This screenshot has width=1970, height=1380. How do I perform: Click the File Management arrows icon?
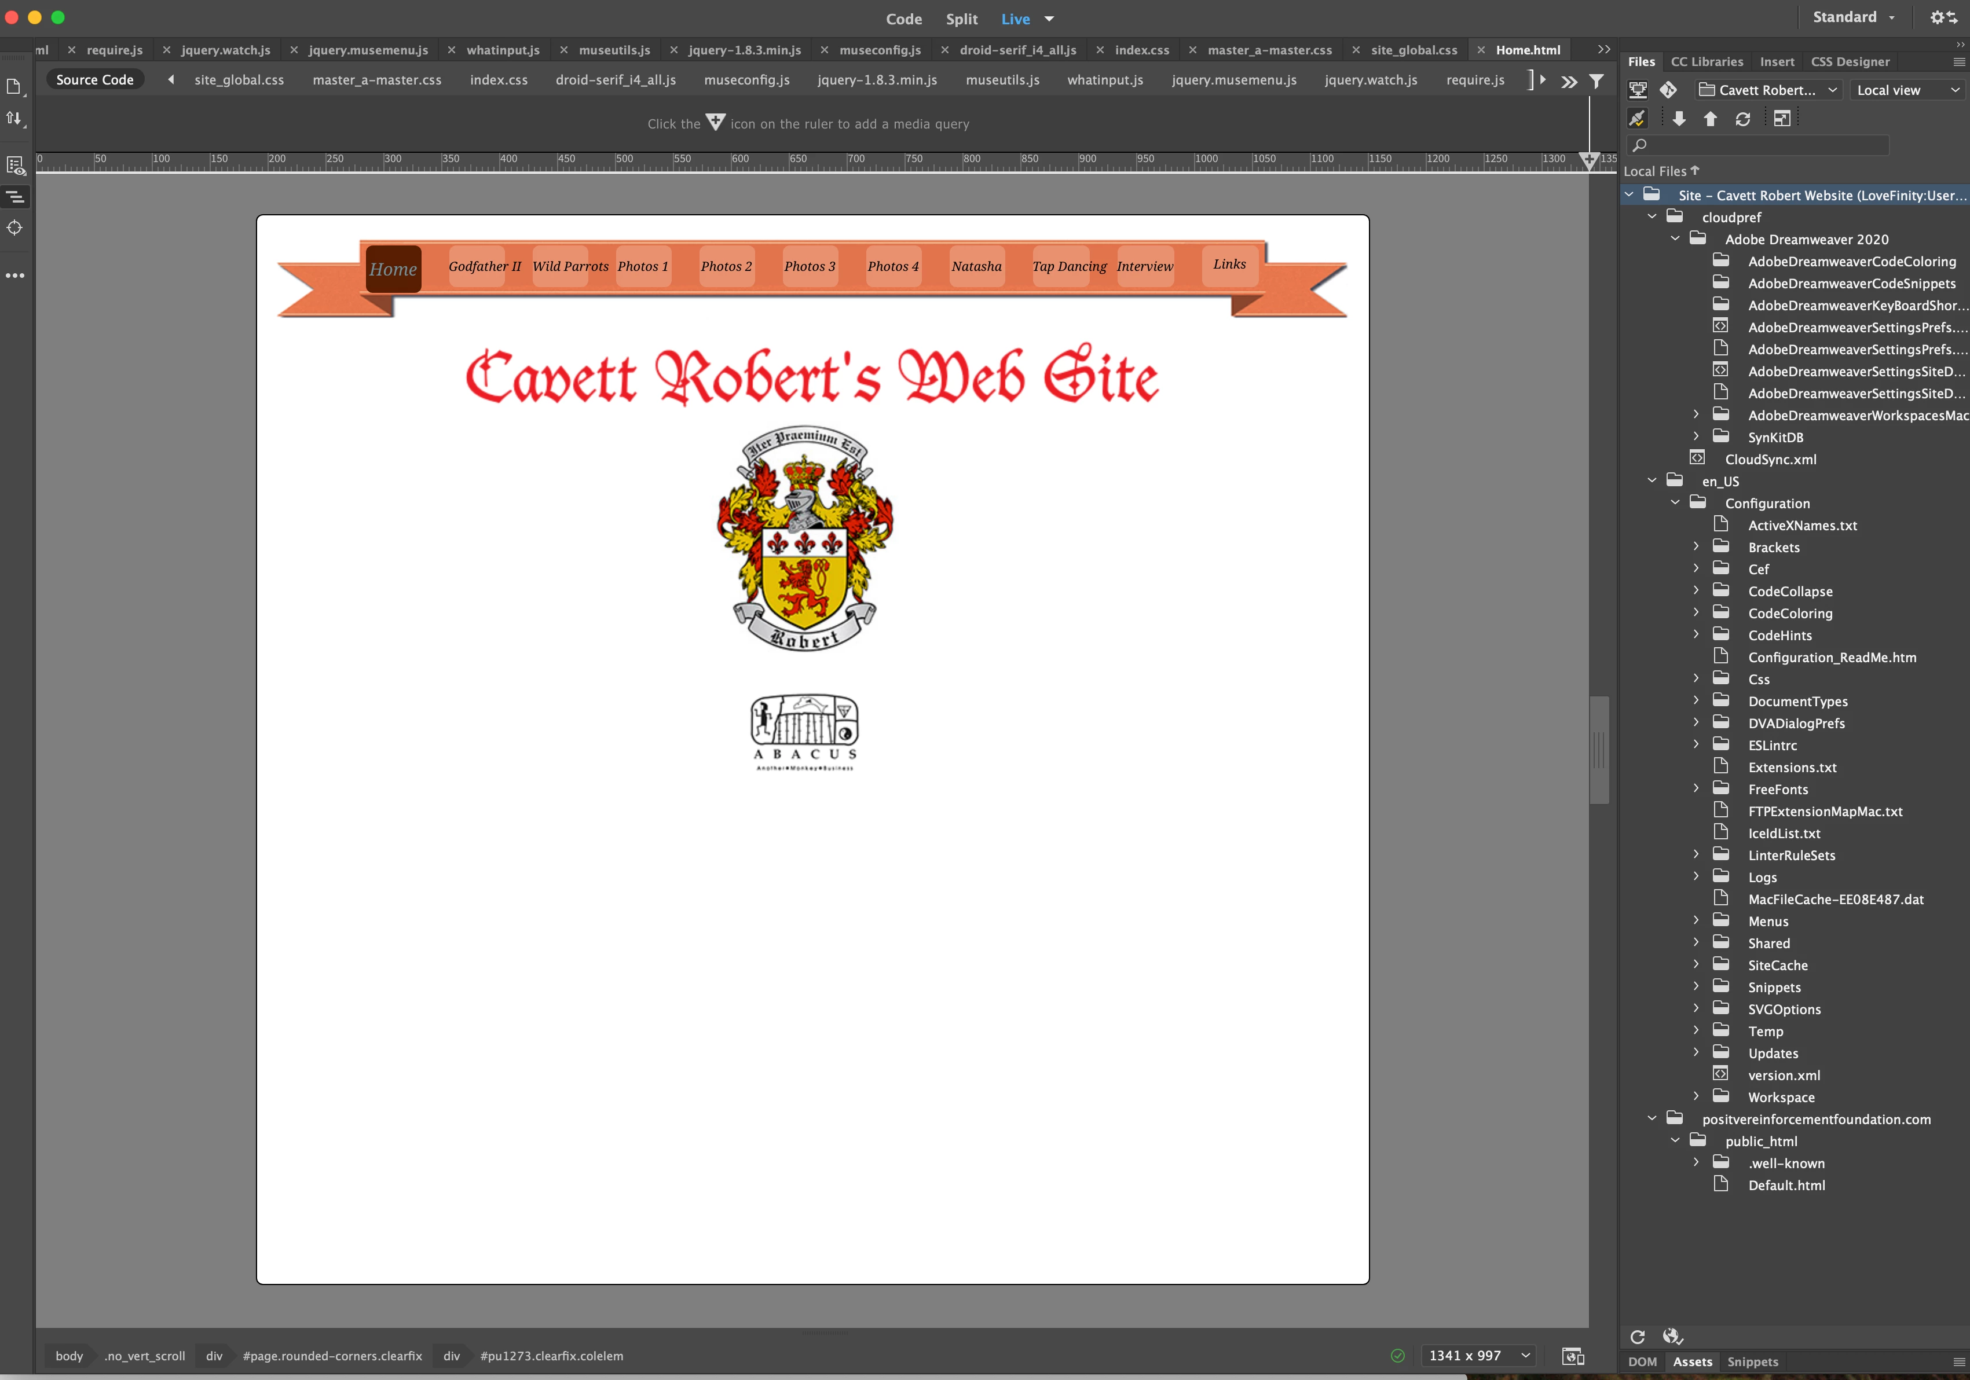14,118
